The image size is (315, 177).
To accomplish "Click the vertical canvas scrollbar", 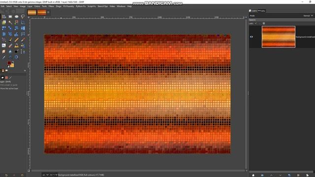I will click(x=246, y=94).
